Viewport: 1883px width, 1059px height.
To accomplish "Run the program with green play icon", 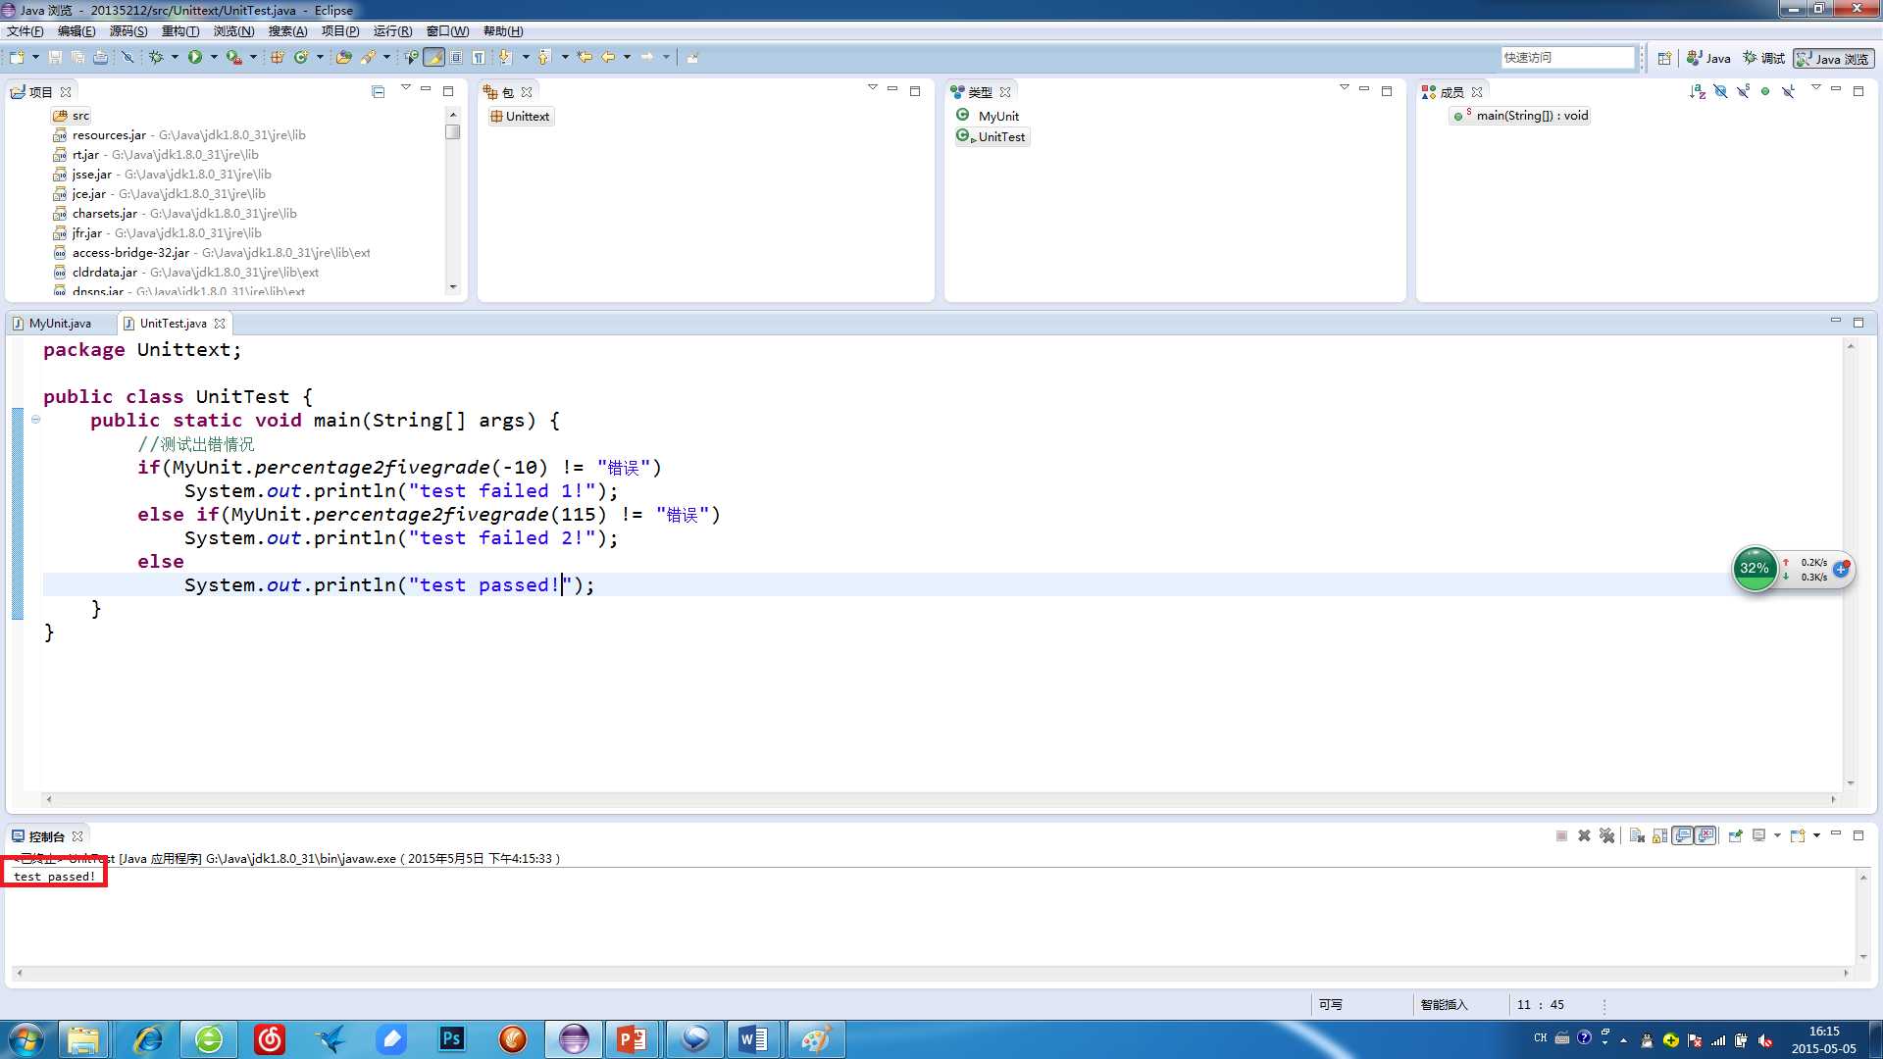I will coord(195,57).
